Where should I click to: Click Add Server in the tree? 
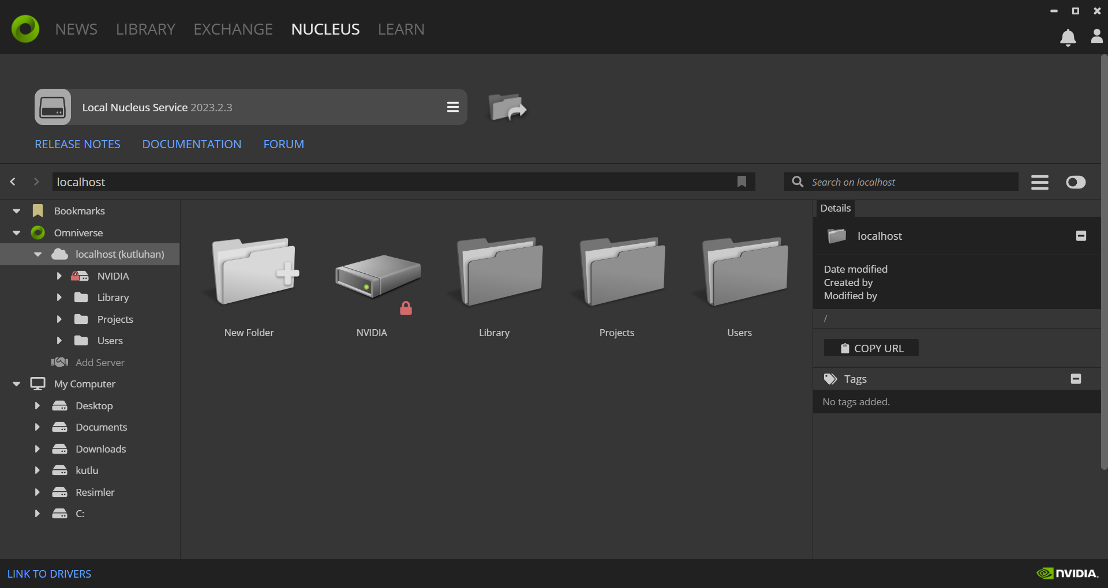100,363
